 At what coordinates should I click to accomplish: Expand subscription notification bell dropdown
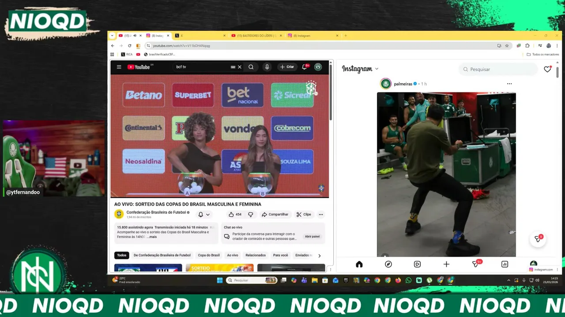click(x=204, y=214)
